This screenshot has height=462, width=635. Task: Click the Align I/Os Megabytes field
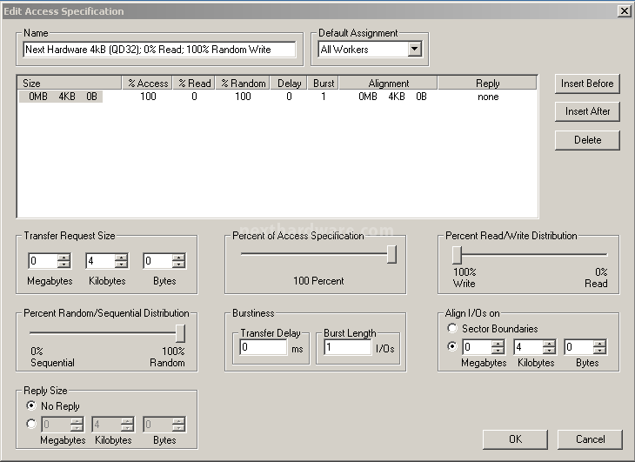coord(477,347)
